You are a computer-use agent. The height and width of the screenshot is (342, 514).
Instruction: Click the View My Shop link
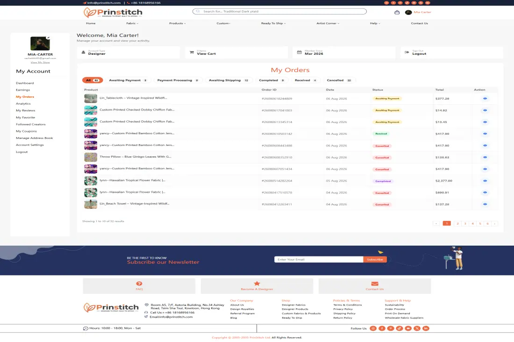[40, 62]
